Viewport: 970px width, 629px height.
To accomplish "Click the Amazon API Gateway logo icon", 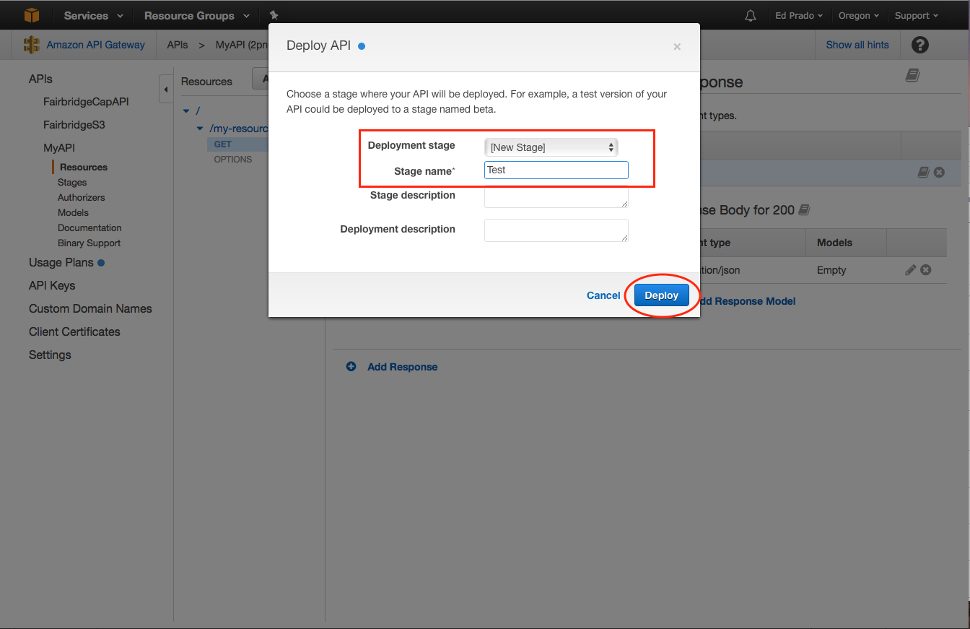I will [32, 45].
